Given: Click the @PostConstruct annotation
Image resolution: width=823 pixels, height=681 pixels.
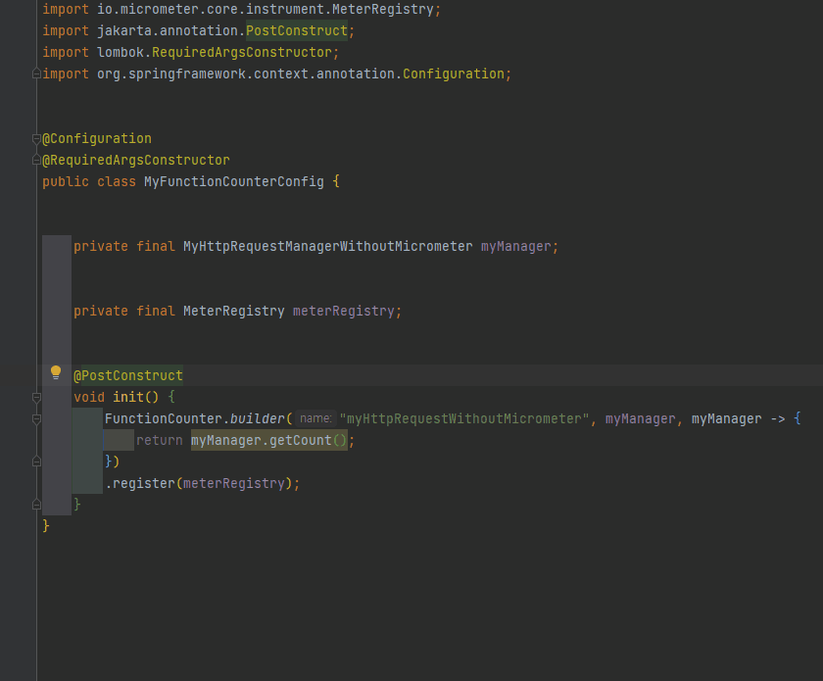Looking at the screenshot, I should [128, 375].
